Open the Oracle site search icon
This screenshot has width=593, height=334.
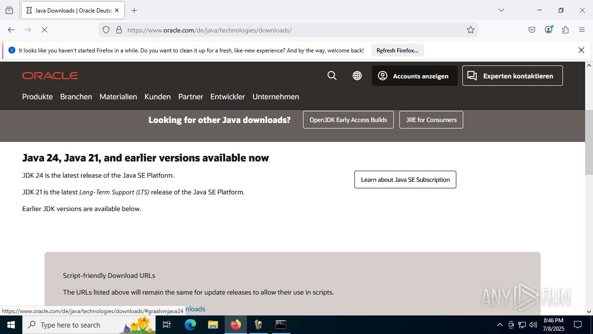coord(332,76)
